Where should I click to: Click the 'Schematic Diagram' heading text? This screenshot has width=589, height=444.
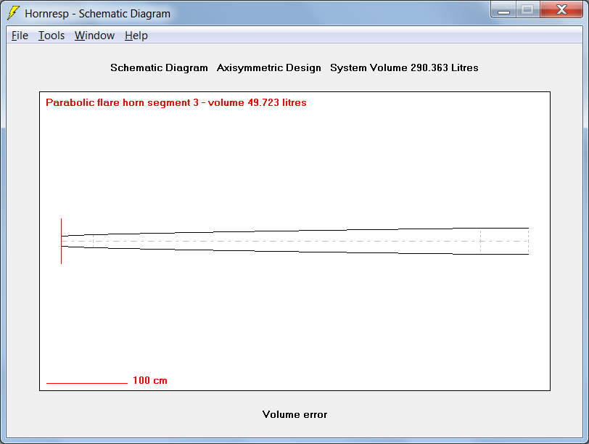pyautogui.click(x=159, y=67)
